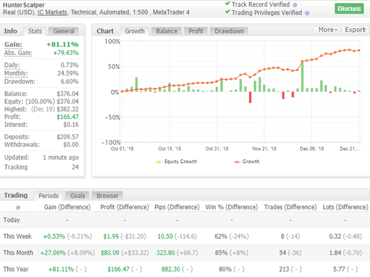Click the +81.11% gain value
The width and height of the screenshot is (370, 277).
click(x=62, y=44)
